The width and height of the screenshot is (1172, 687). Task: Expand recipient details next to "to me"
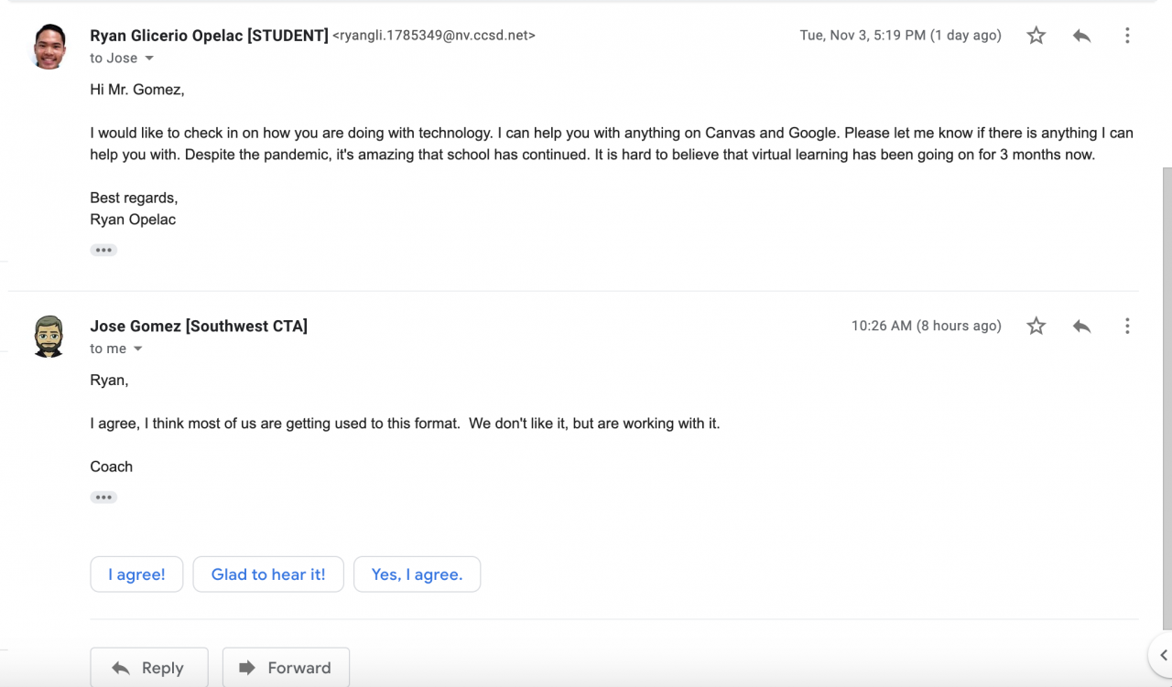click(138, 349)
